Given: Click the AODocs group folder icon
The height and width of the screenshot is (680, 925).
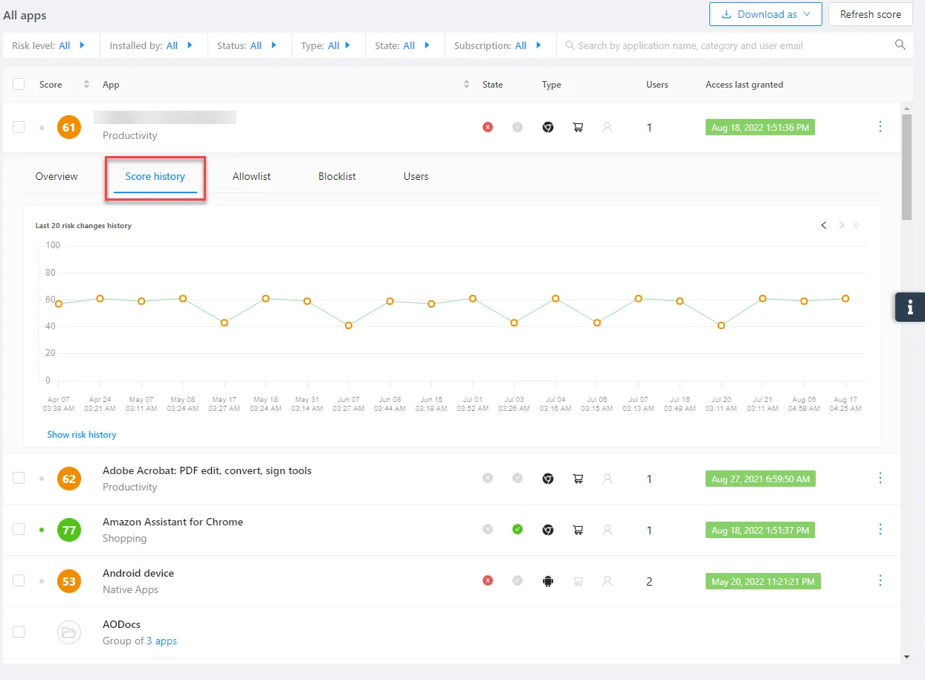Looking at the screenshot, I should click(x=68, y=632).
